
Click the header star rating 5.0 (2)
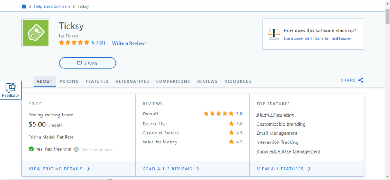pos(82,43)
